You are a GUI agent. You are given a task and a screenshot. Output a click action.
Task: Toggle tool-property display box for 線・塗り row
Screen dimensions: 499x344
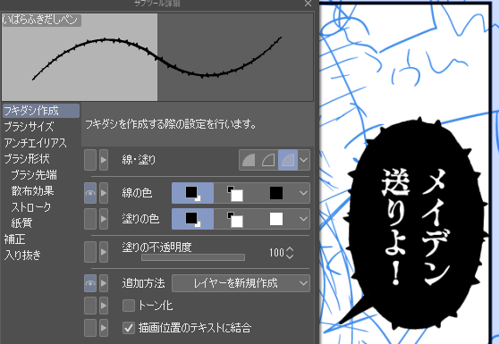(x=90, y=160)
